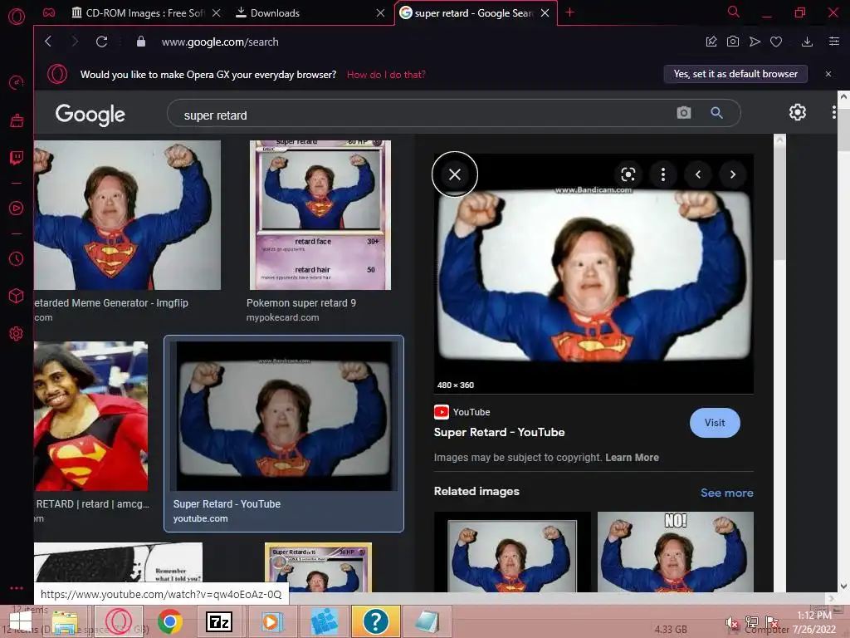
Task: Open Settings gear in Opera sidebar
Action: pos(17,333)
